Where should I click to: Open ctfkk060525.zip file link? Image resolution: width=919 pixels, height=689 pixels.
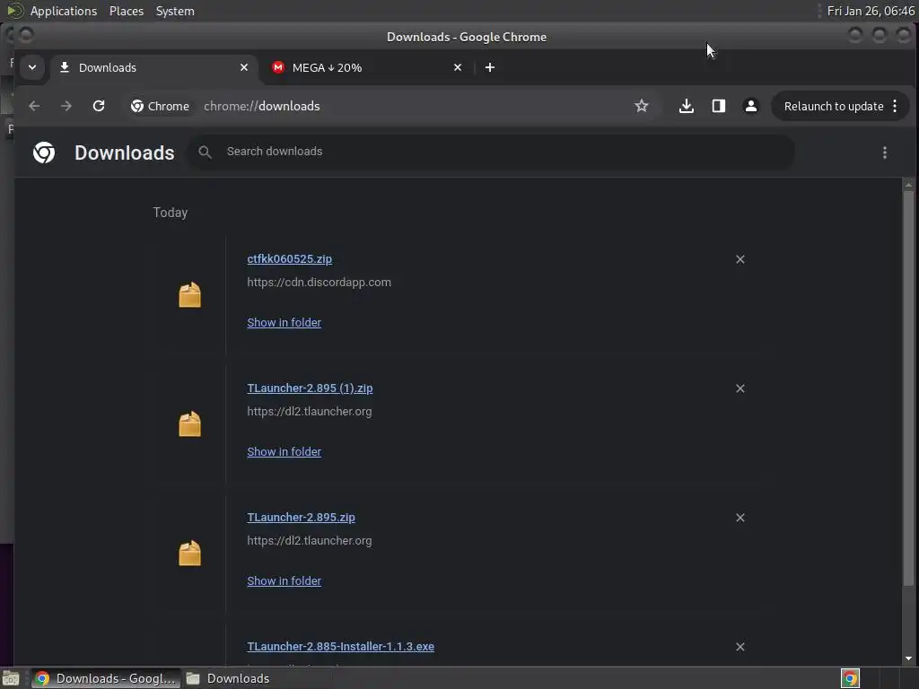pyautogui.click(x=290, y=259)
